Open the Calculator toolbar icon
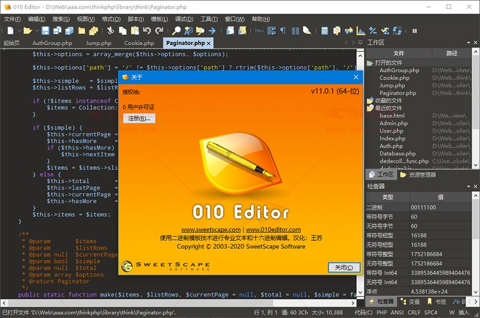This screenshot has height=318, width=480. [325, 31]
